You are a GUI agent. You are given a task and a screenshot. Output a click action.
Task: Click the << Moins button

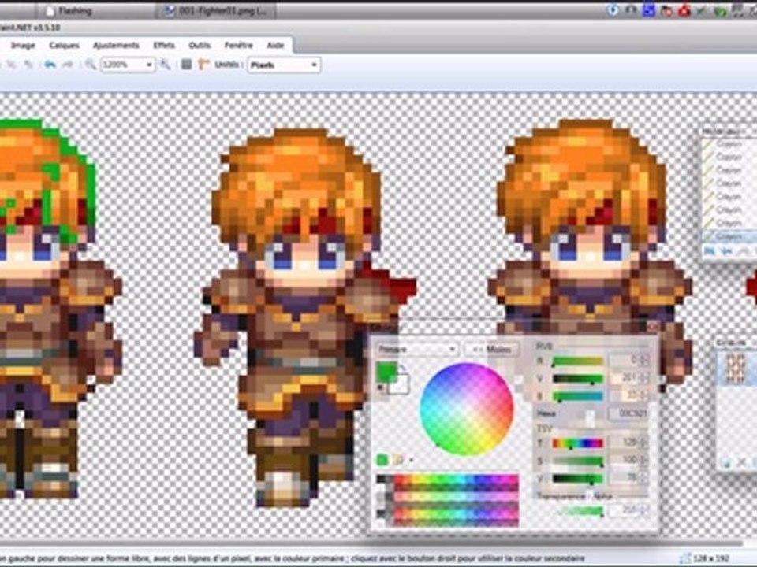(491, 349)
